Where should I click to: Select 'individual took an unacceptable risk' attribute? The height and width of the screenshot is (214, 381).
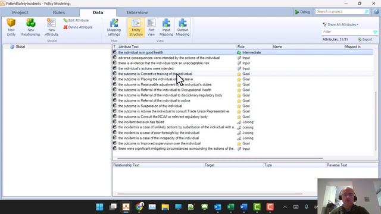pyautogui.click(x=164, y=63)
